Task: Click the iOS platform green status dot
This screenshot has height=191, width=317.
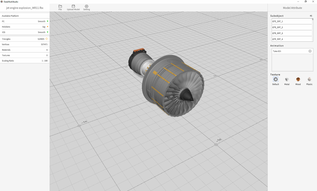Action: pos(47,32)
